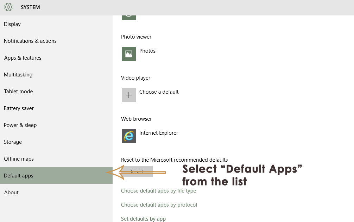Open the Photos app icon under Photo viewer
The image size is (354, 222).
[128, 54]
